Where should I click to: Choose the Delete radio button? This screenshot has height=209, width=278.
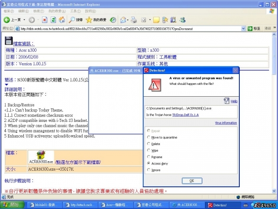click(149, 144)
